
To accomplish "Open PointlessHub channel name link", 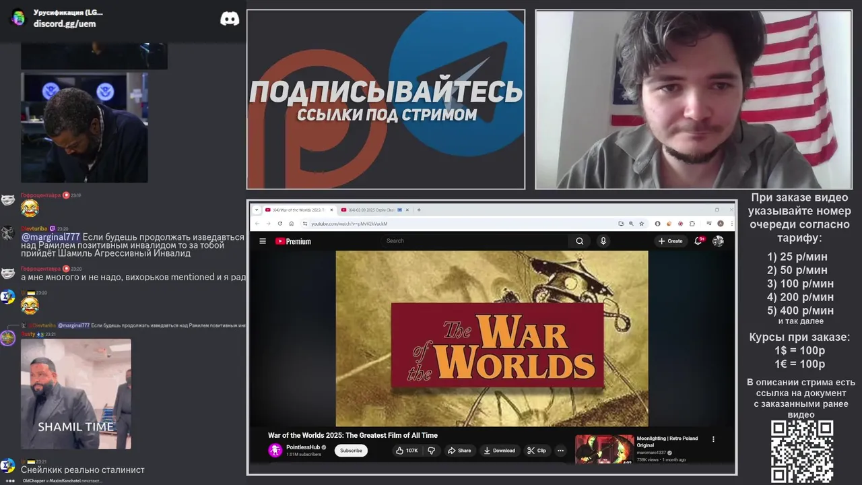I will 302,447.
